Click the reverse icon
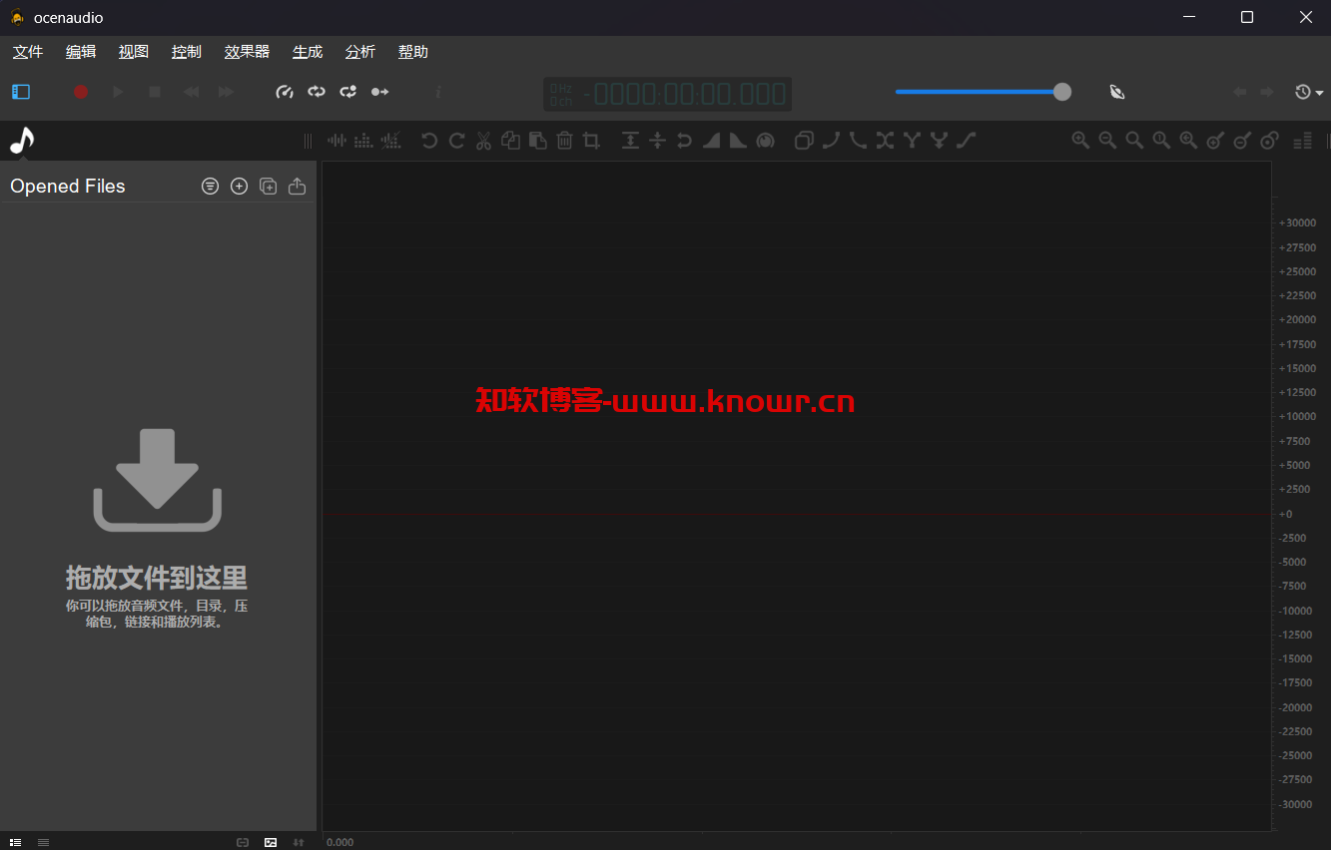The image size is (1331, 850). click(x=684, y=141)
